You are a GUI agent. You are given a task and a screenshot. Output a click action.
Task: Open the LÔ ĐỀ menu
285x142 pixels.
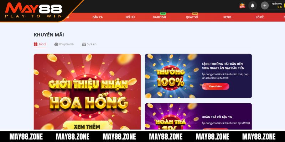[260, 17]
